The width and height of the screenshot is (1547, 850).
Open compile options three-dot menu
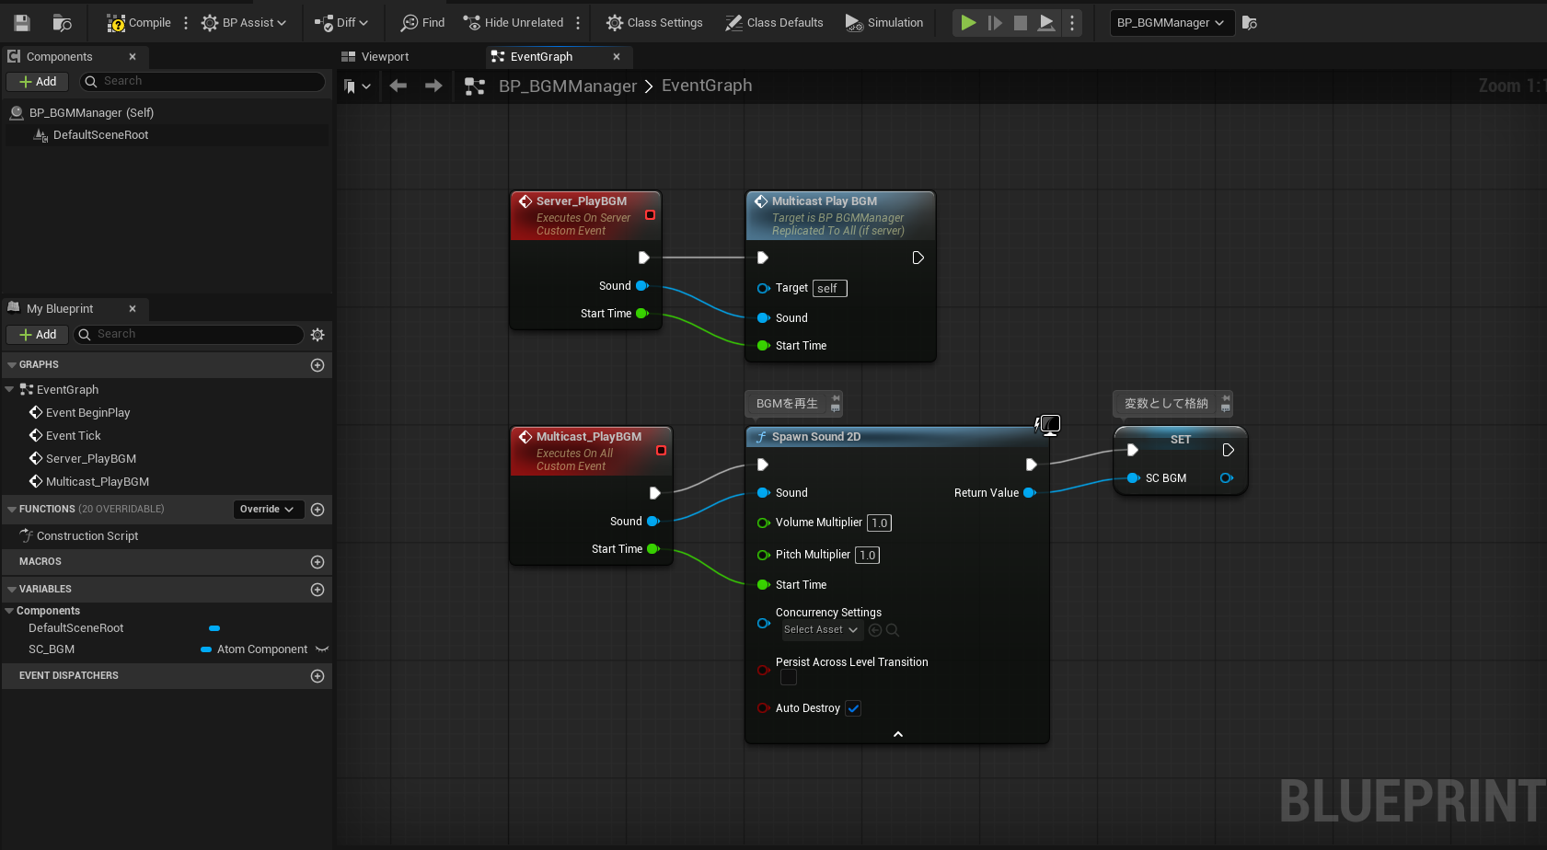pyautogui.click(x=186, y=23)
